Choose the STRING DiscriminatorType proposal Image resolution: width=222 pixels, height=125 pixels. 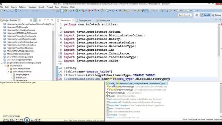pos(136,90)
